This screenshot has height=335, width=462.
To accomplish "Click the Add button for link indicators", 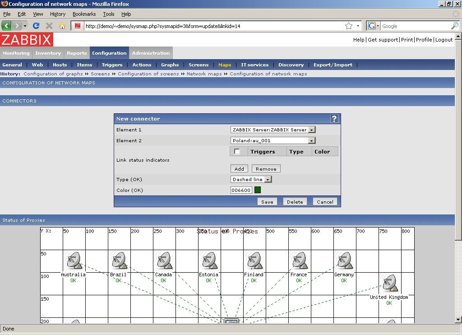I will pos(239,169).
